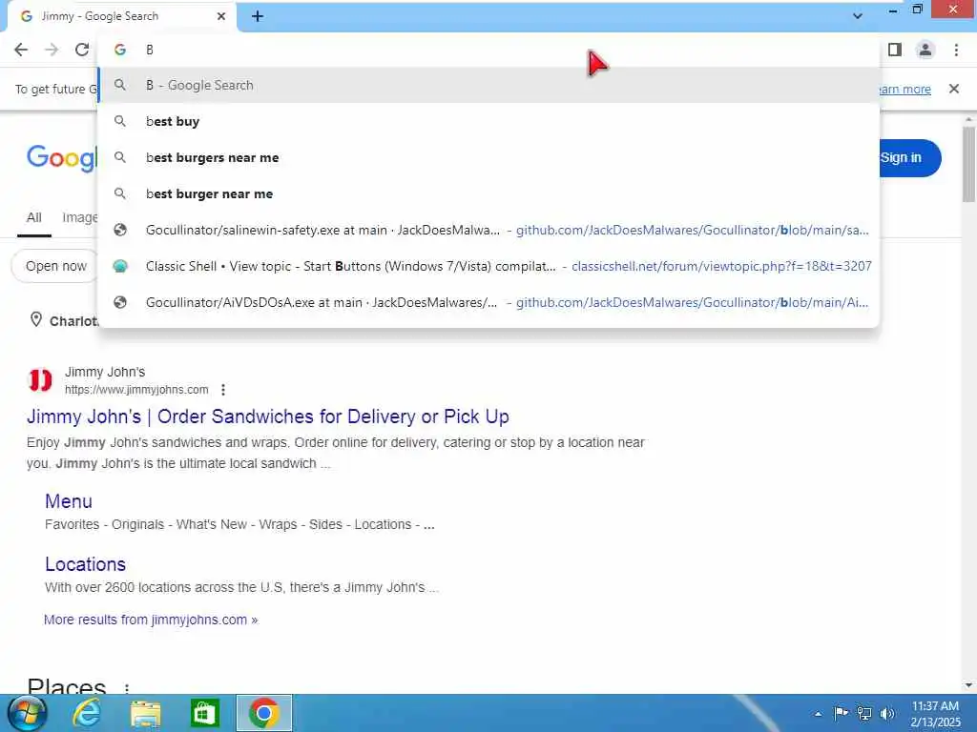Open the tab search dropdown arrow
This screenshot has height=732, width=977.
858,16
